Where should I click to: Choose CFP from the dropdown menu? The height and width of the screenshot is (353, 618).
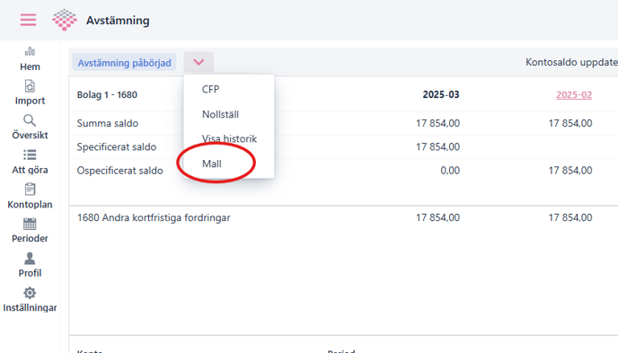[x=210, y=90]
